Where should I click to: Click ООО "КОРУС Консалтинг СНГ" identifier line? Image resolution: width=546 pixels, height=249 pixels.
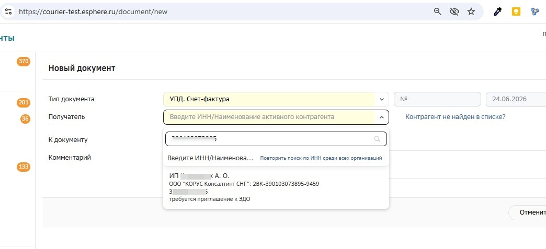tap(244, 184)
